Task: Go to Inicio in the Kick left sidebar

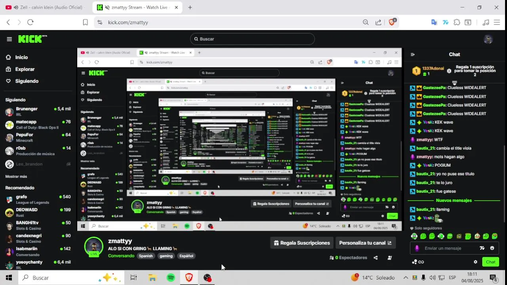Action: [17, 57]
